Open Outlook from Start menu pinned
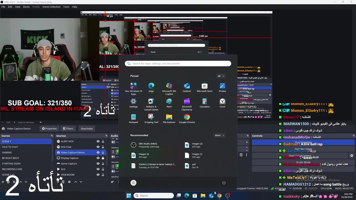 (x=187, y=87)
